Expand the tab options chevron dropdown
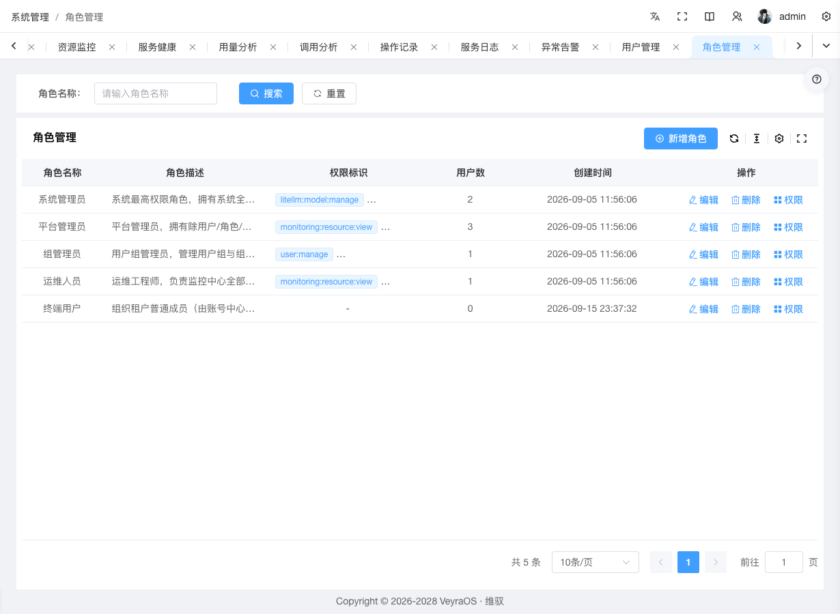 tap(826, 46)
